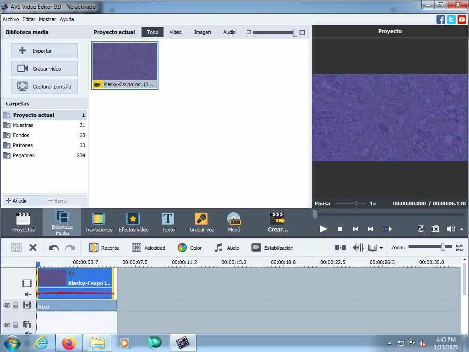Select the Audio filter tab
The width and height of the screenshot is (469, 352).
click(229, 32)
